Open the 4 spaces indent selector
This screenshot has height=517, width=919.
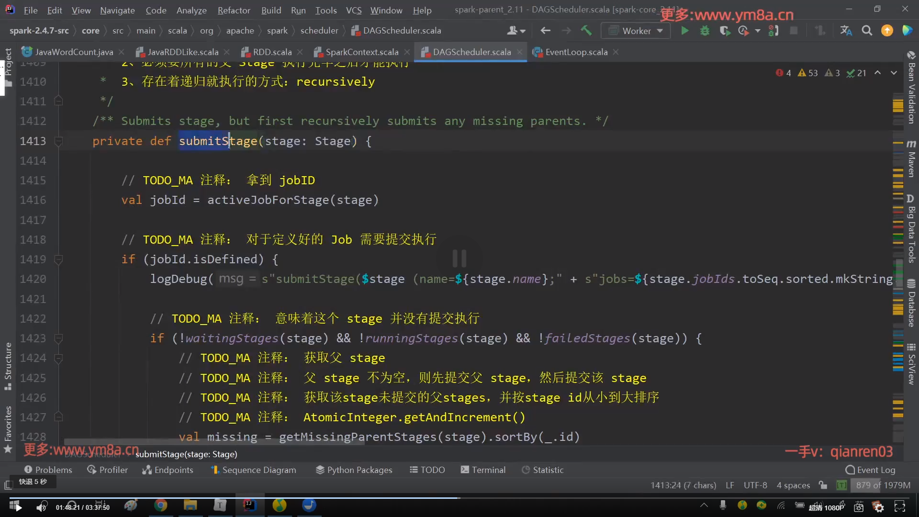point(793,485)
